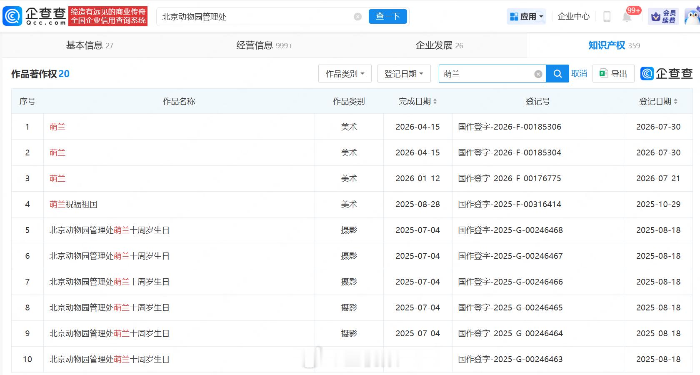Open the 萌兰祝福祖国 work
The image size is (700, 375).
[x=73, y=204]
